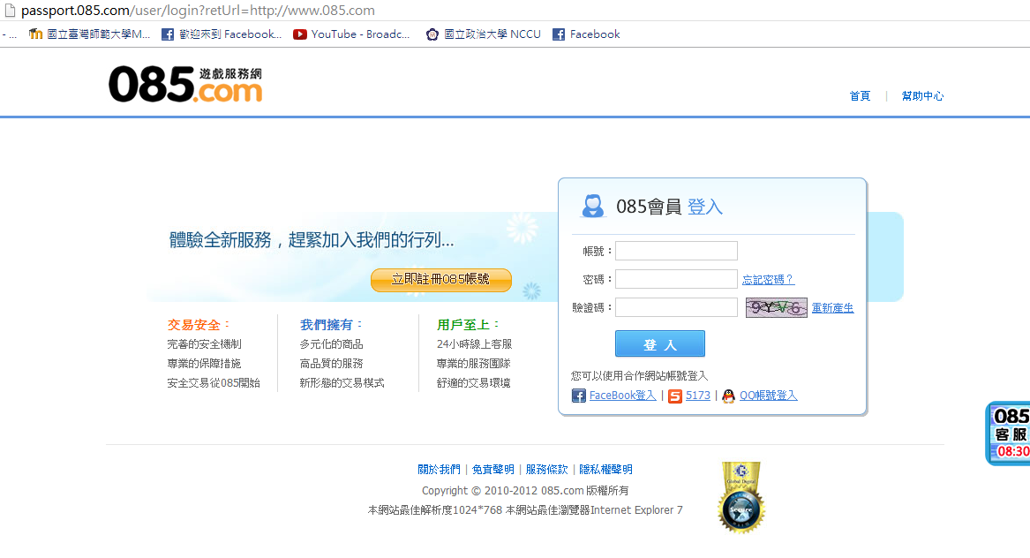1030x558 pixels.
Task: Click the Facebook icon beside FaceBook登入
Action: click(579, 396)
